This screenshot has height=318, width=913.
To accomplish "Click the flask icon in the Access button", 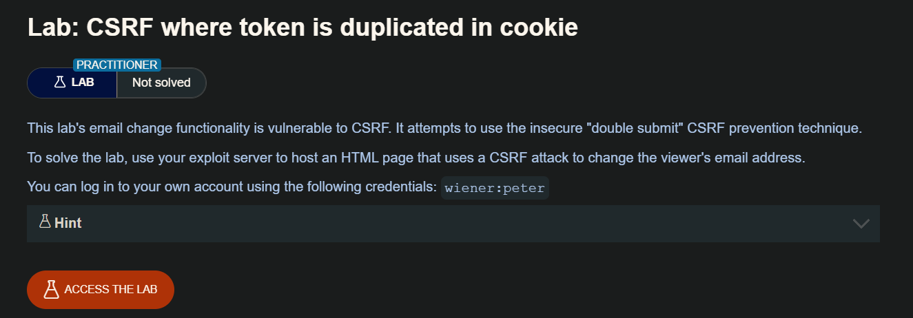I will click(50, 290).
